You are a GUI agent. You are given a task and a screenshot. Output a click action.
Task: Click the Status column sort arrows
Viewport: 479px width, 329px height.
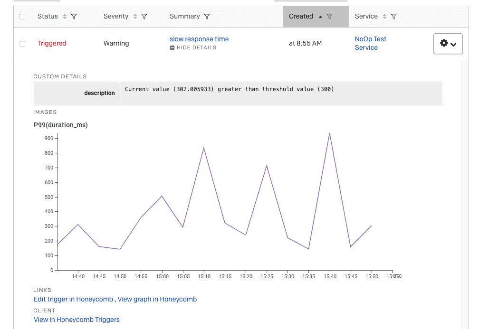[x=65, y=17]
